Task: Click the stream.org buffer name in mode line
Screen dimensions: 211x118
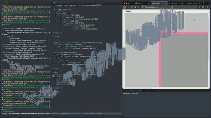Action: click(64, 113)
